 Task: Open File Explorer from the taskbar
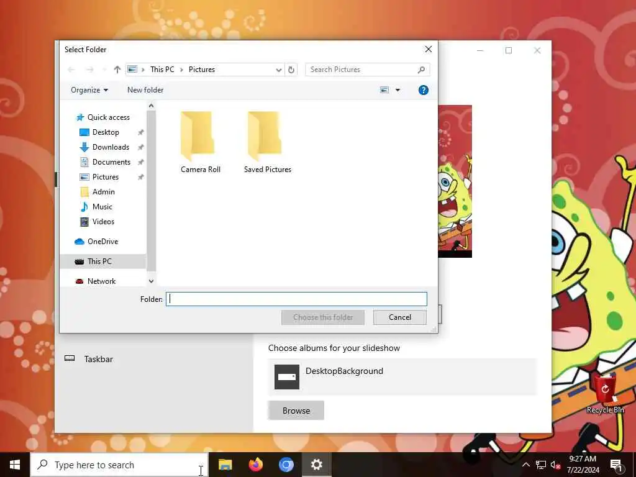click(x=225, y=465)
